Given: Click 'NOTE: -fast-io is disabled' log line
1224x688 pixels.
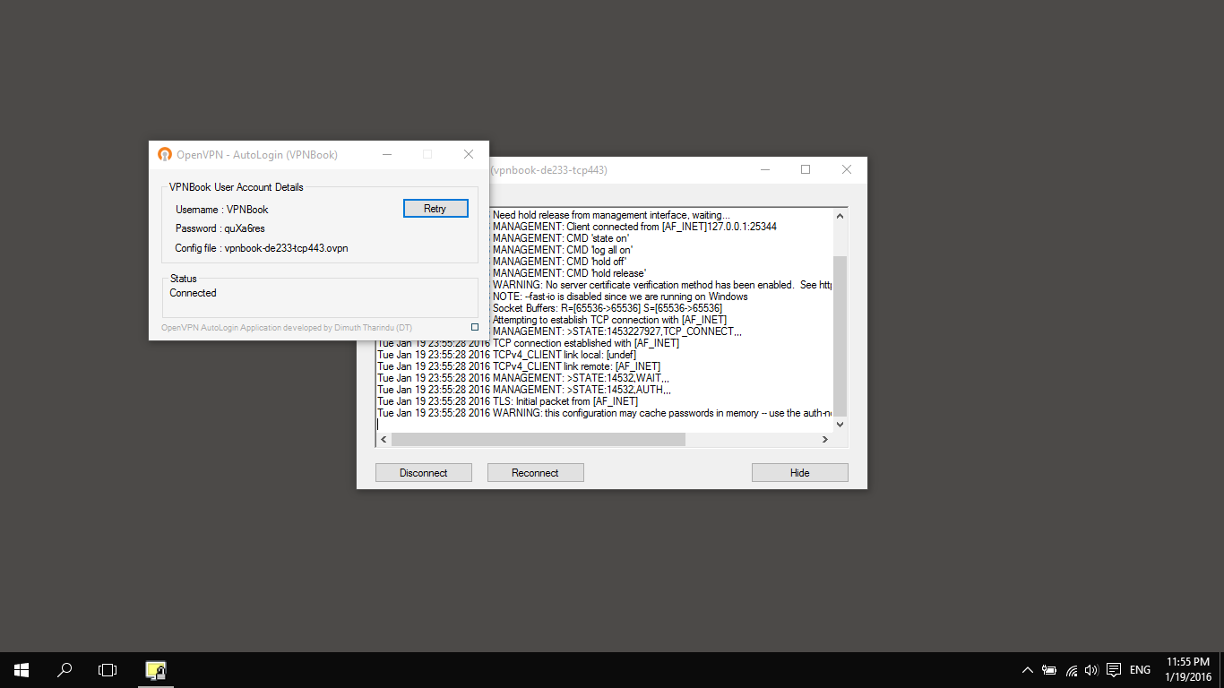Looking at the screenshot, I should [x=620, y=297].
